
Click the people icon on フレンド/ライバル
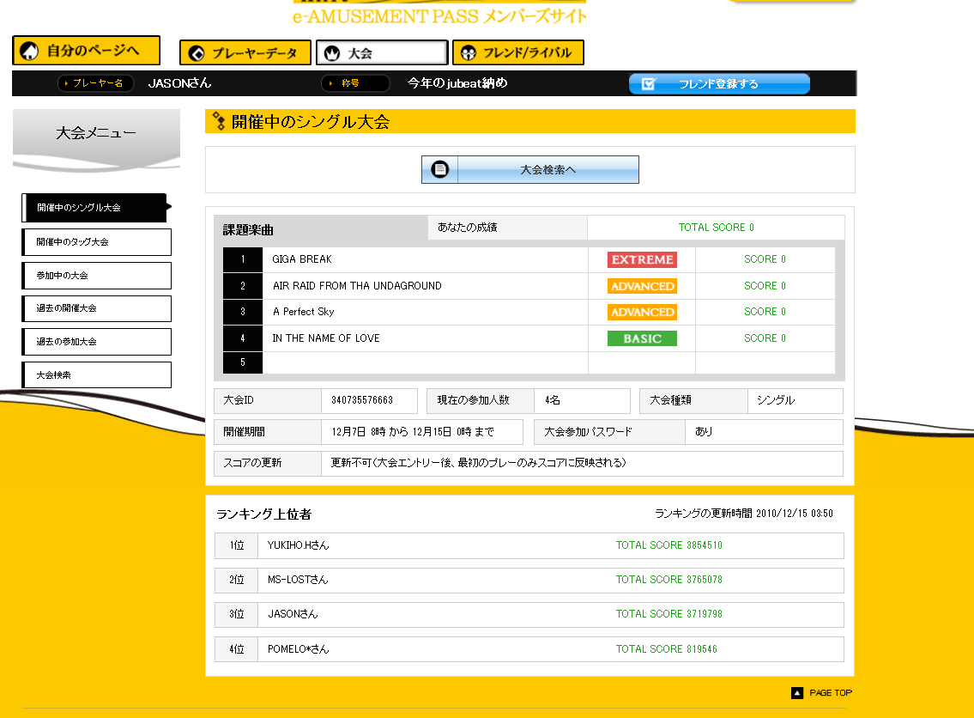[469, 53]
